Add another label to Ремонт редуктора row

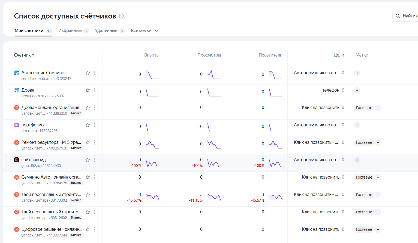click(x=378, y=142)
